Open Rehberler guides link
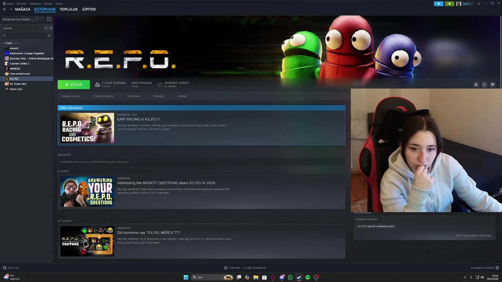Viewport: 502px width, 282px height. click(x=159, y=96)
